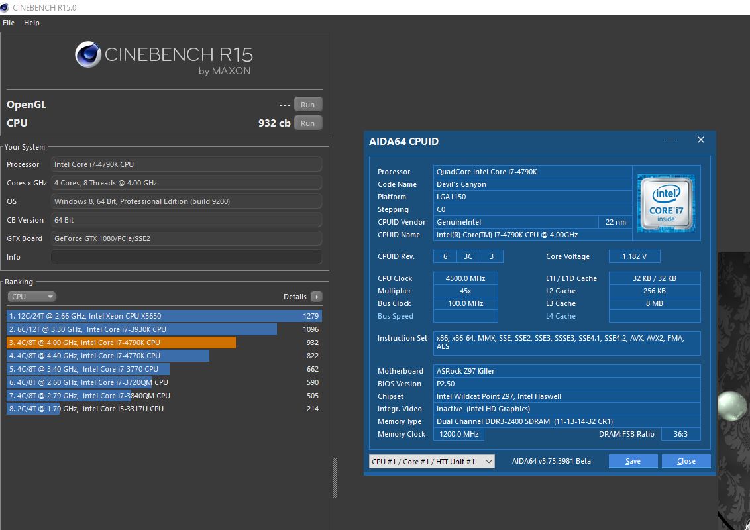The image size is (750, 530).
Task: Click the Cinebench icon in the title bar
Action: tap(4, 7)
